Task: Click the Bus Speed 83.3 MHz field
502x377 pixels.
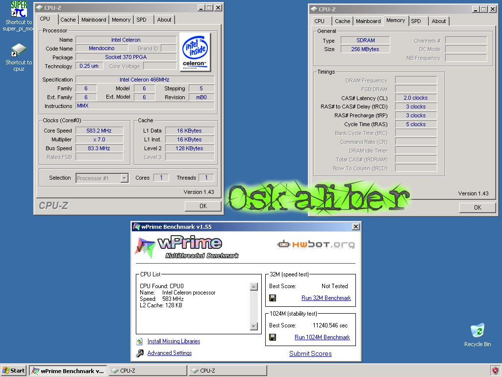Action: (99, 148)
